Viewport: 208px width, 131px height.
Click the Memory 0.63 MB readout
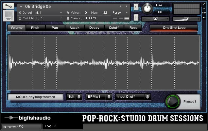coord(91,18)
